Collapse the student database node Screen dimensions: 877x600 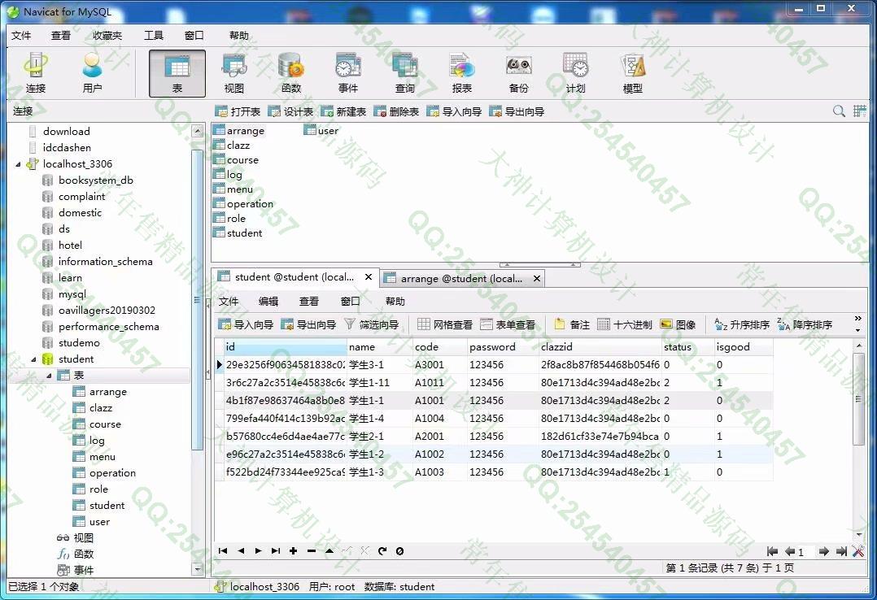(x=33, y=359)
